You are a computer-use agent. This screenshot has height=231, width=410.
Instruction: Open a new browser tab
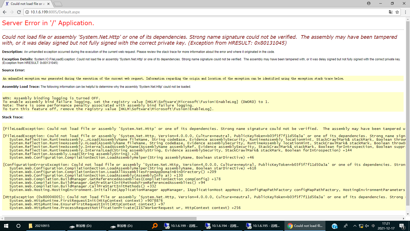click(58, 4)
